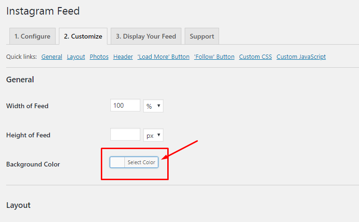Expand the Width of Feed unit dropdown
Viewport: 359px width, 222px height.
[153, 106]
